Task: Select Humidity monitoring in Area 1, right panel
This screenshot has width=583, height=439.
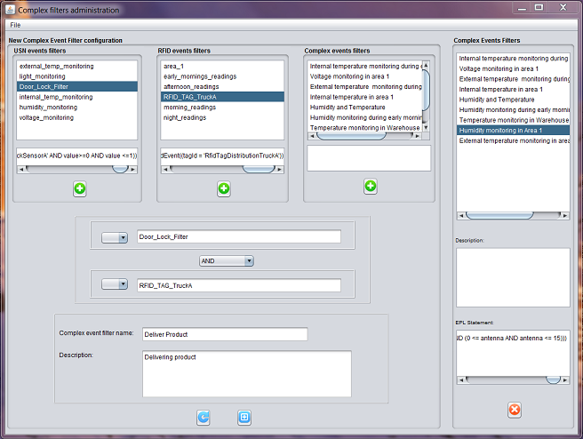Action: point(513,130)
